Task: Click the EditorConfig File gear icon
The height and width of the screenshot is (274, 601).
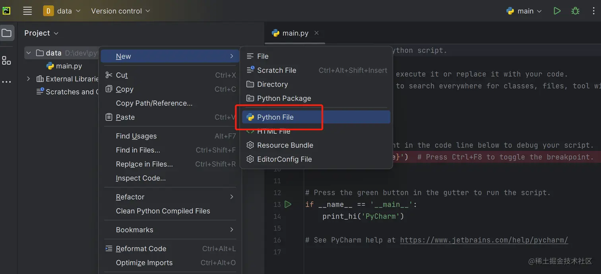Action: coord(250,159)
